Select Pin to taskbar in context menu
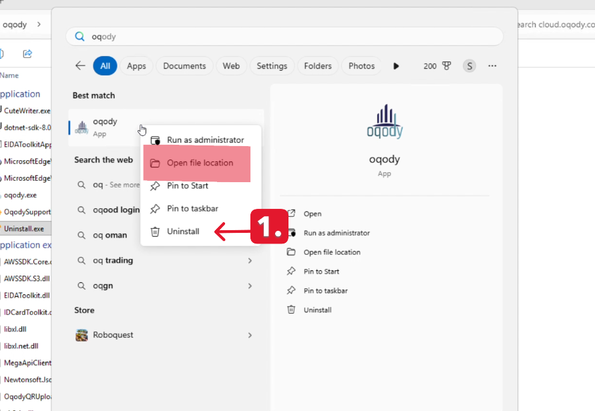This screenshot has height=411, width=595. click(x=192, y=209)
